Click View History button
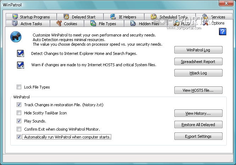236x165 pixels. (x=198, y=113)
